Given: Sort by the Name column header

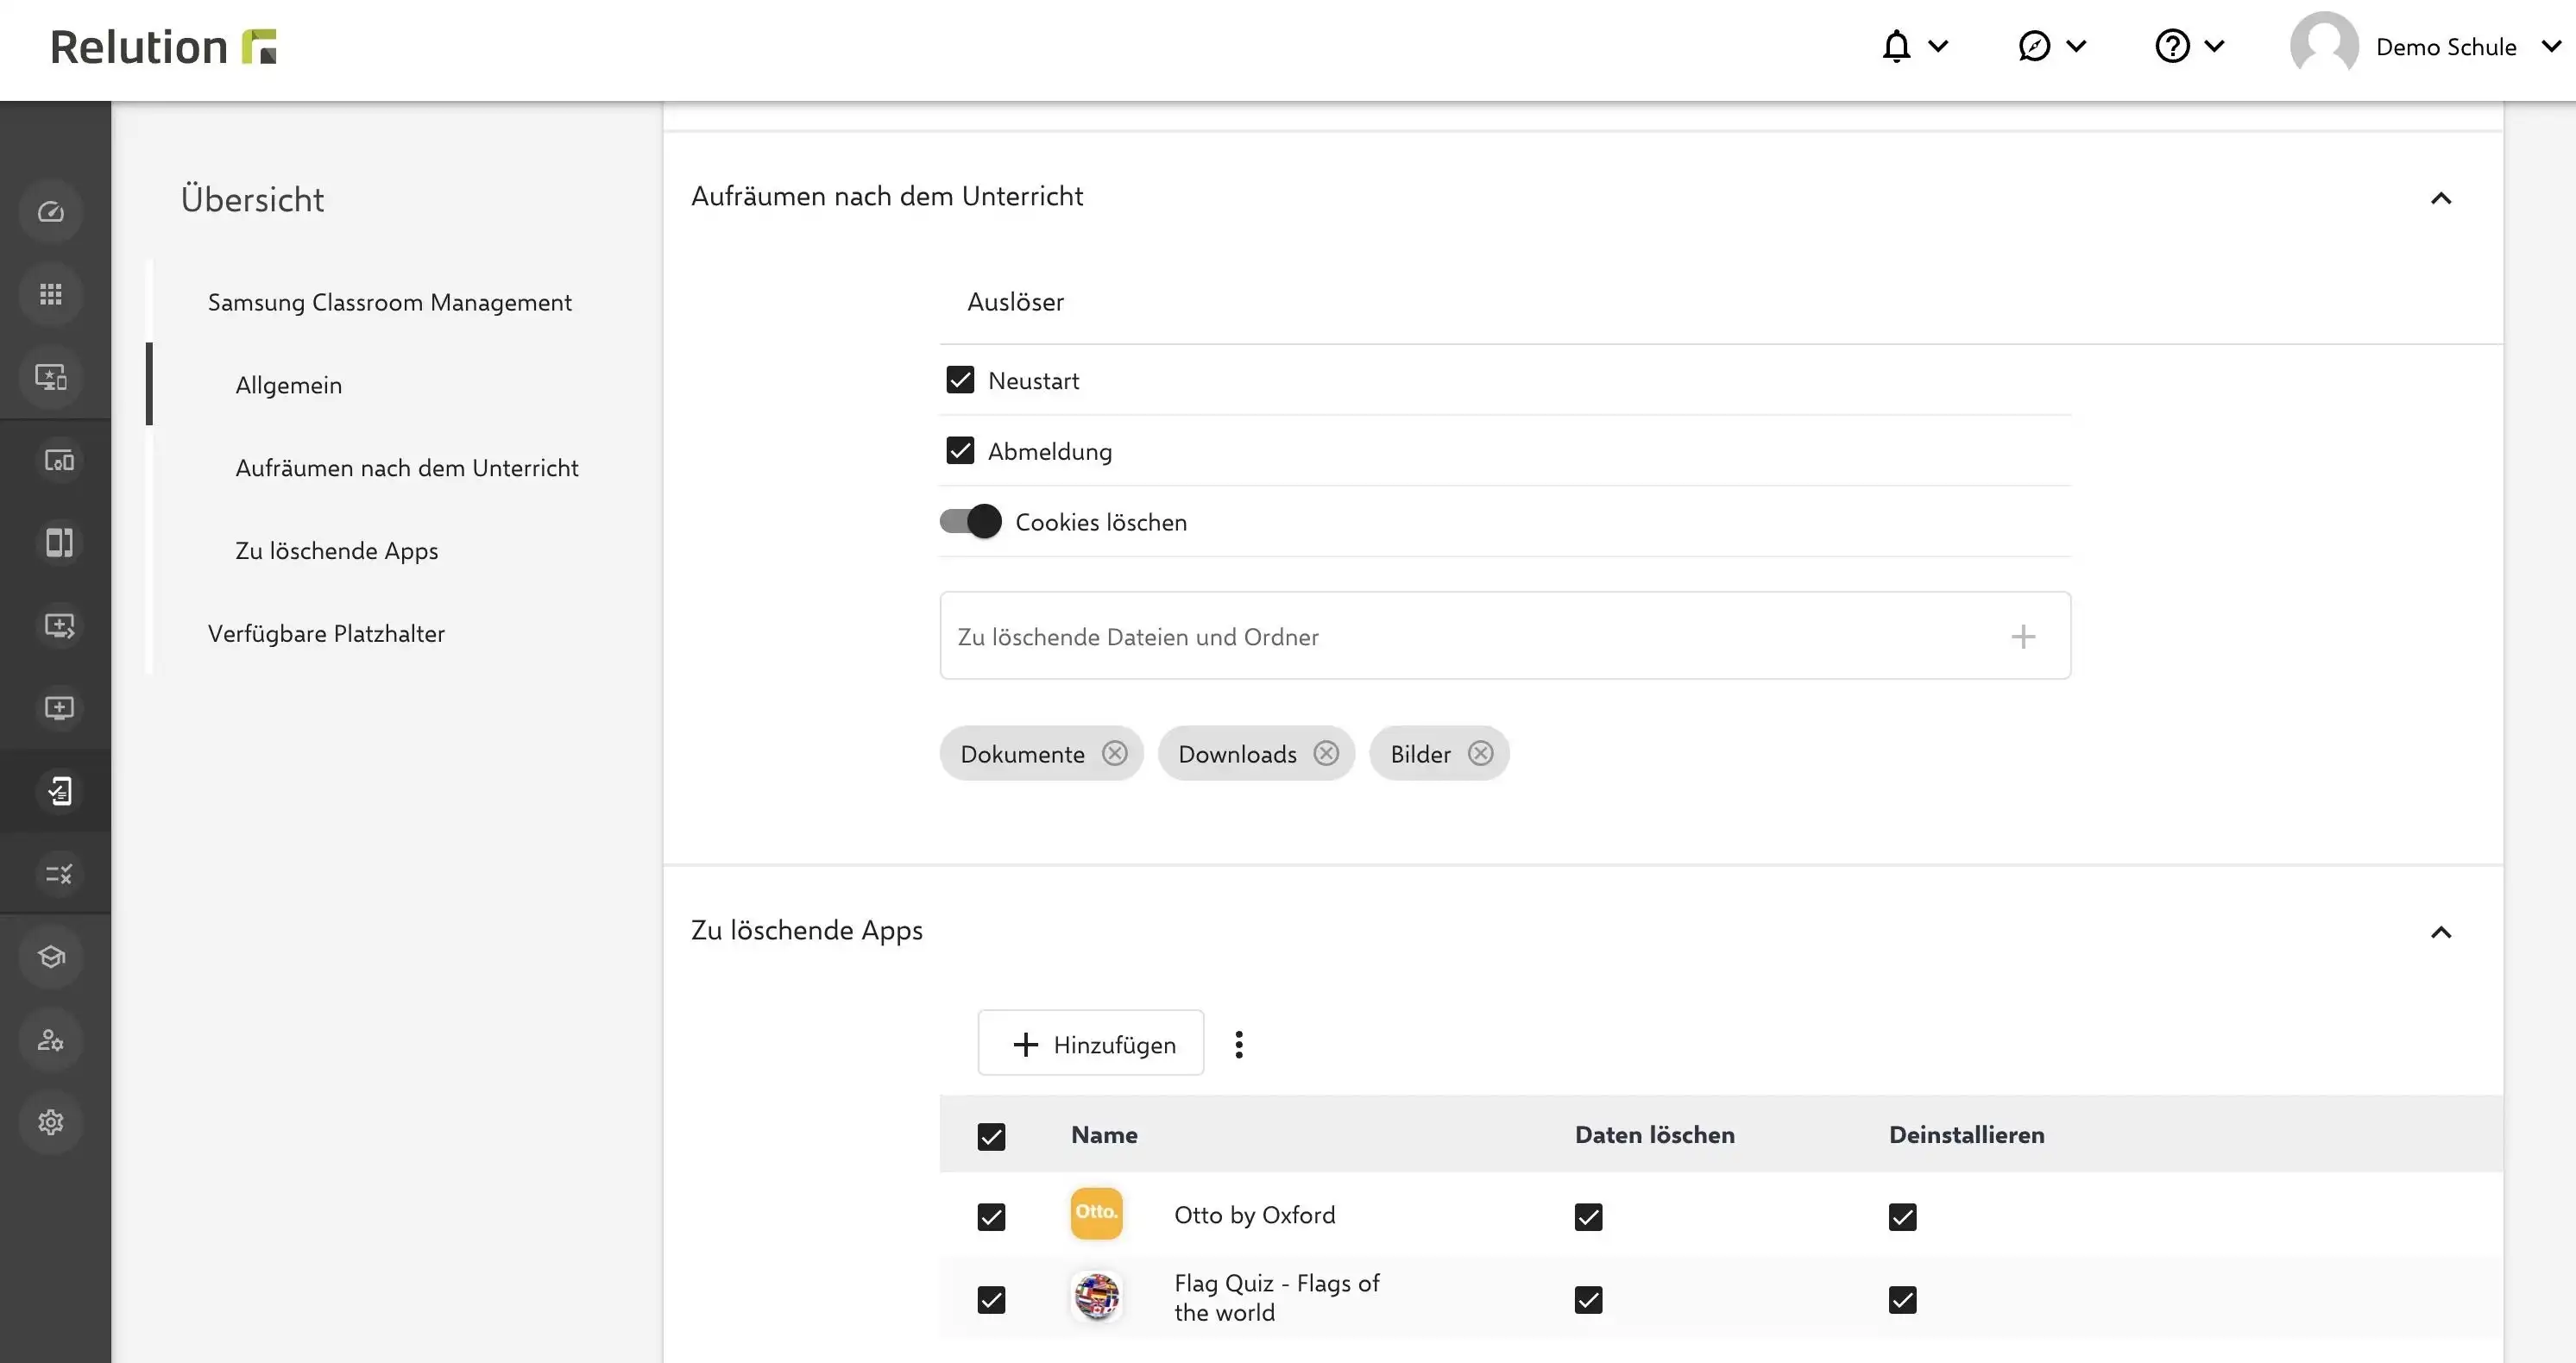Looking at the screenshot, I should point(1104,1134).
